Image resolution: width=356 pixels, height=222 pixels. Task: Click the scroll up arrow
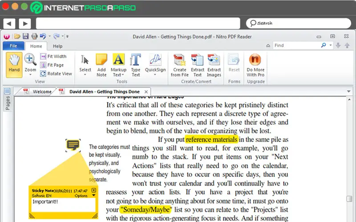click(x=349, y=99)
